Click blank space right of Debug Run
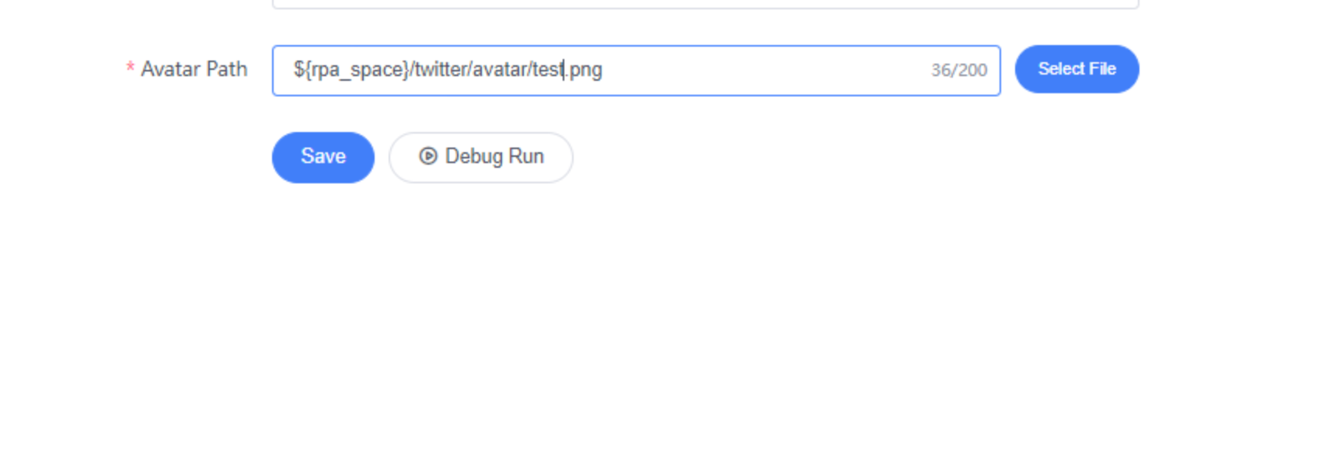 (x=777, y=158)
